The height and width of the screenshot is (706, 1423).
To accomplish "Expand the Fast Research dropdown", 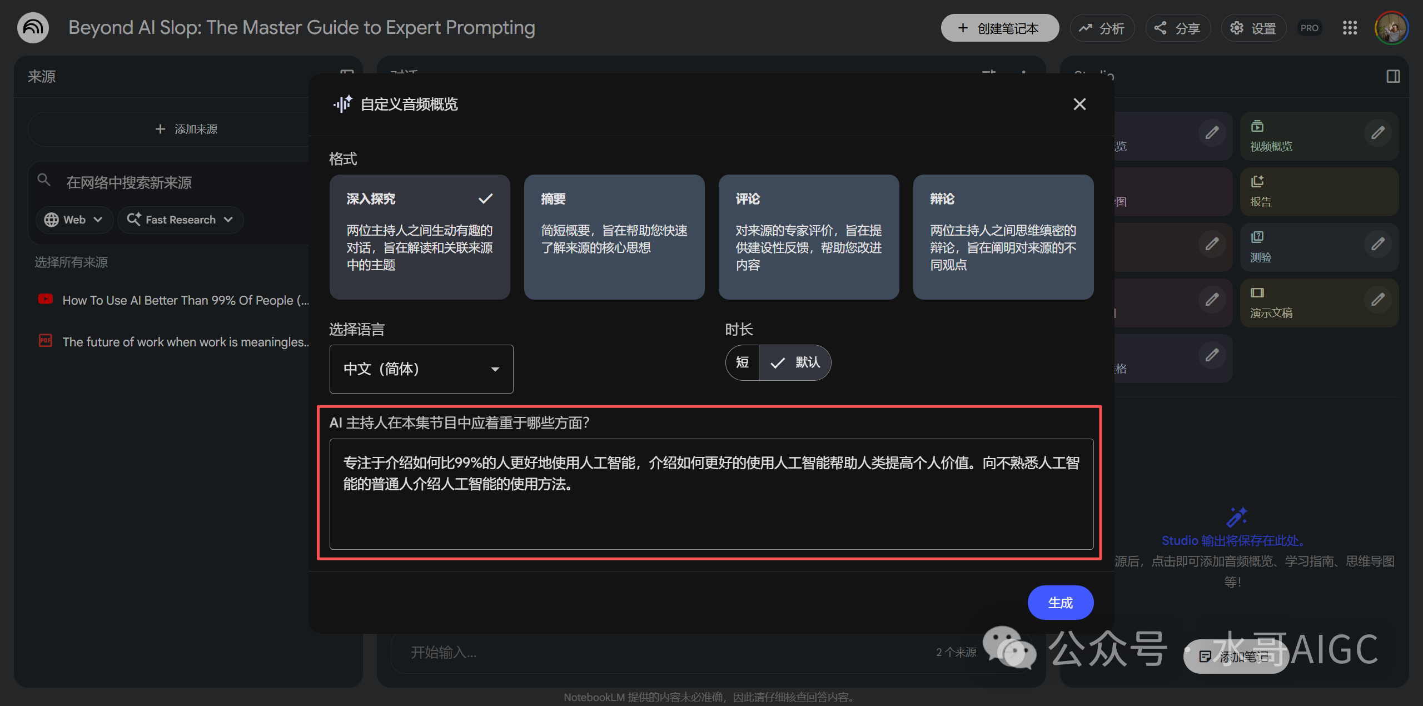I will pyautogui.click(x=180, y=220).
